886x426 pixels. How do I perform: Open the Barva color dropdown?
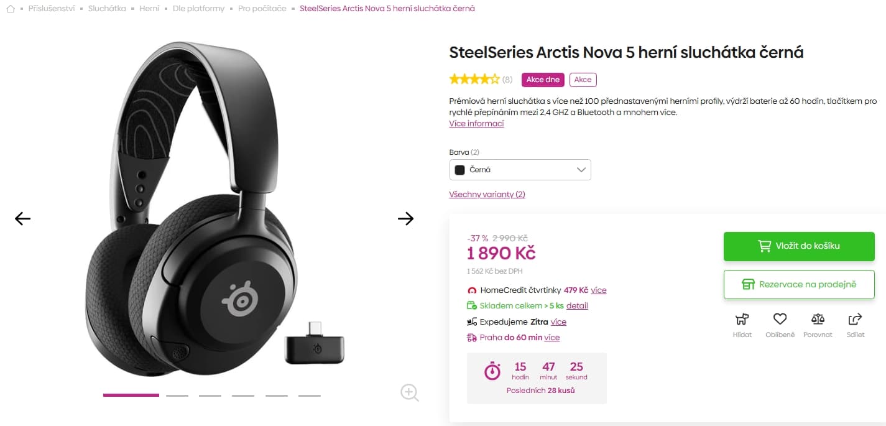click(520, 169)
